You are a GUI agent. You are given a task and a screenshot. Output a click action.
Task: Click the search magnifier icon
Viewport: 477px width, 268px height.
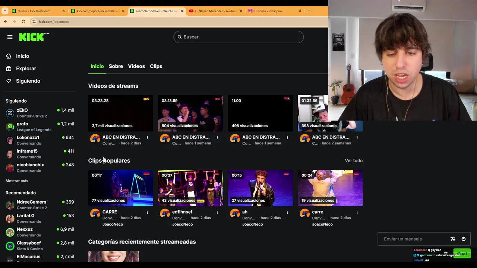pyautogui.click(x=180, y=37)
